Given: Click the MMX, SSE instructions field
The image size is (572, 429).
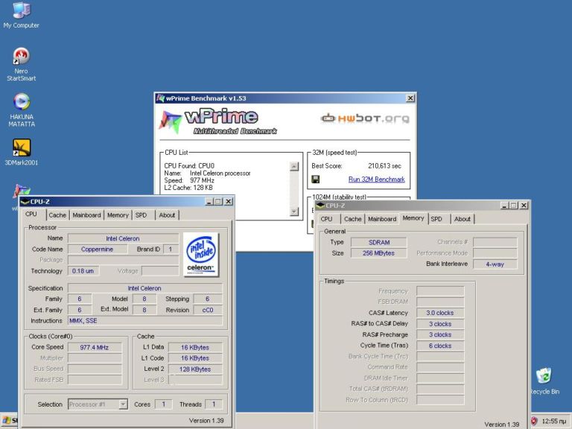Looking at the screenshot, I should tap(144, 321).
